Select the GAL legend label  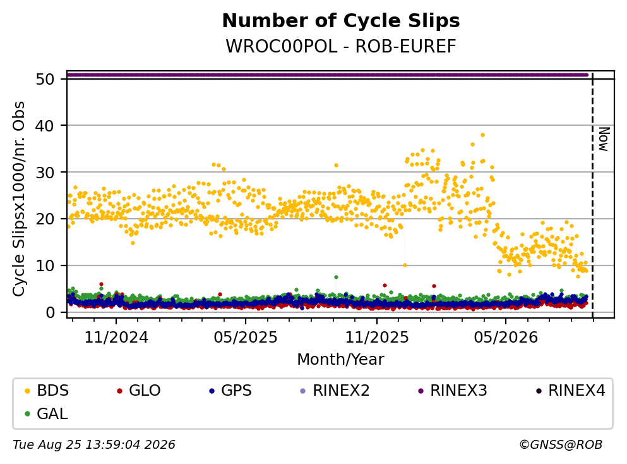coord(52,414)
